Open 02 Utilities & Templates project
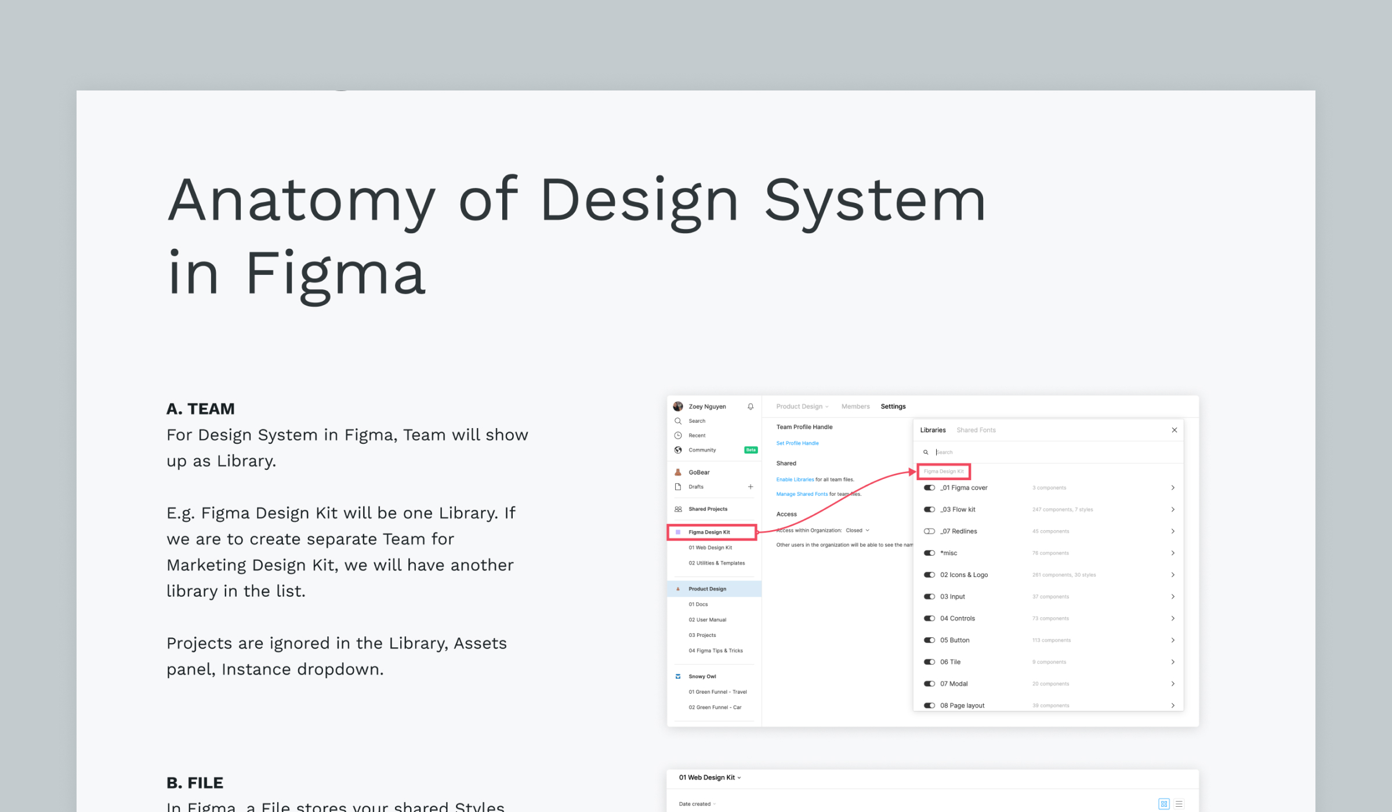1392x812 pixels. coord(717,563)
